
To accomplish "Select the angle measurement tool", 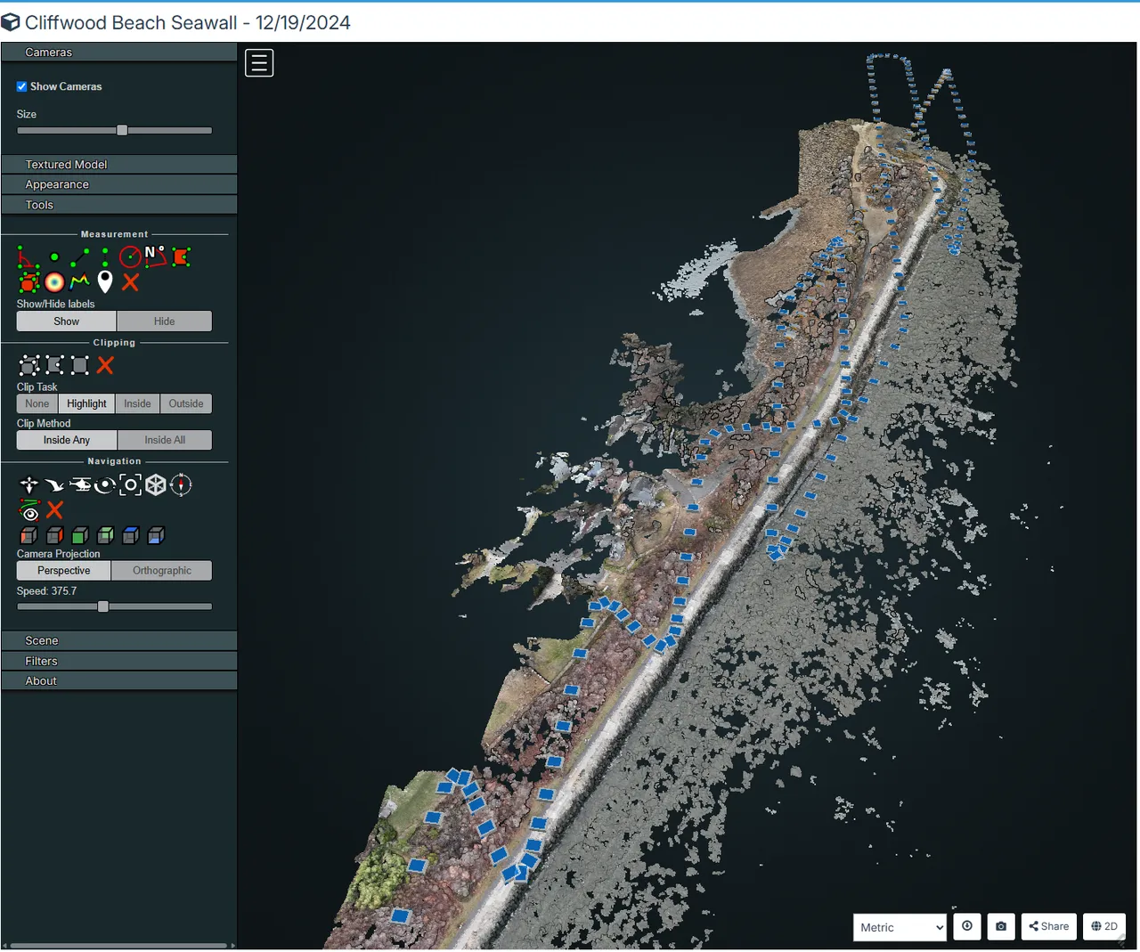I will pos(28,257).
